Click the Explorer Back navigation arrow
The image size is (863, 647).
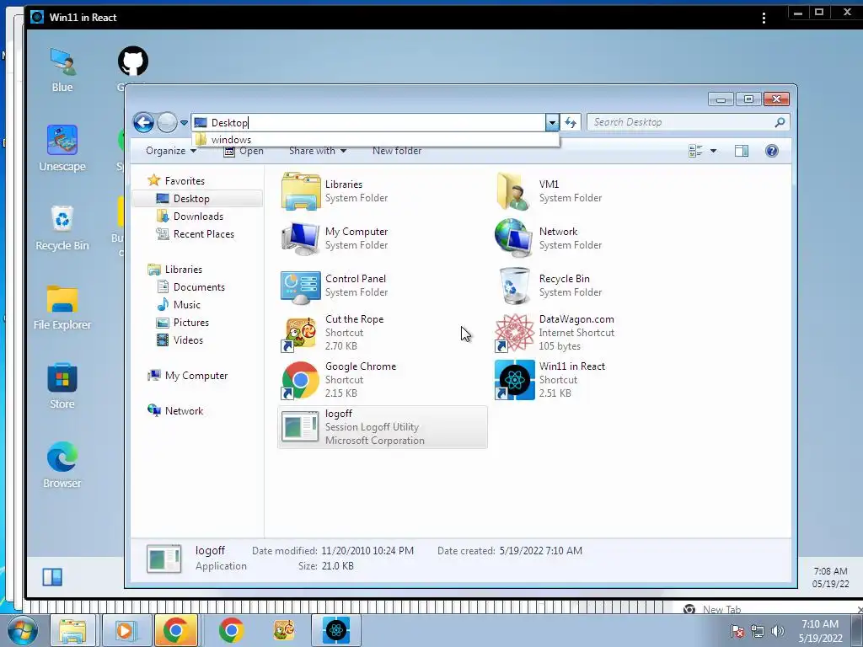tap(143, 122)
